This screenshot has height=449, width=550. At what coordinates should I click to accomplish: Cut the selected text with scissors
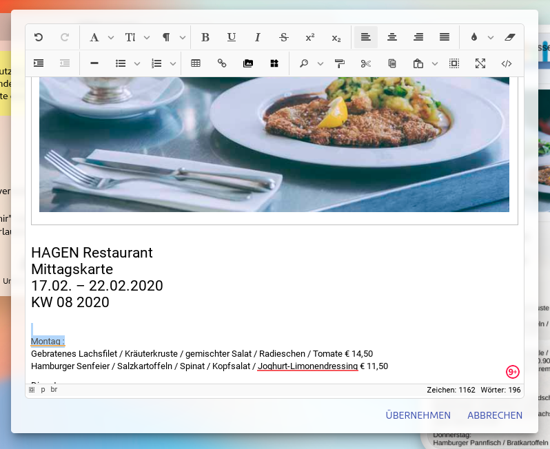pyautogui.click(x=366, y=63)
